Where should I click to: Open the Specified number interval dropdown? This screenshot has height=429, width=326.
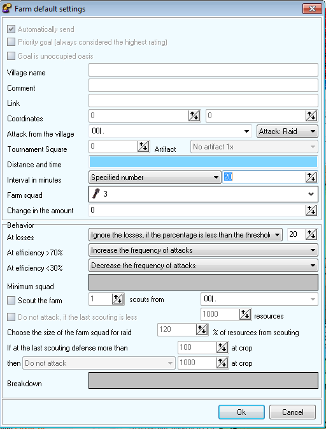pos(155,177)
